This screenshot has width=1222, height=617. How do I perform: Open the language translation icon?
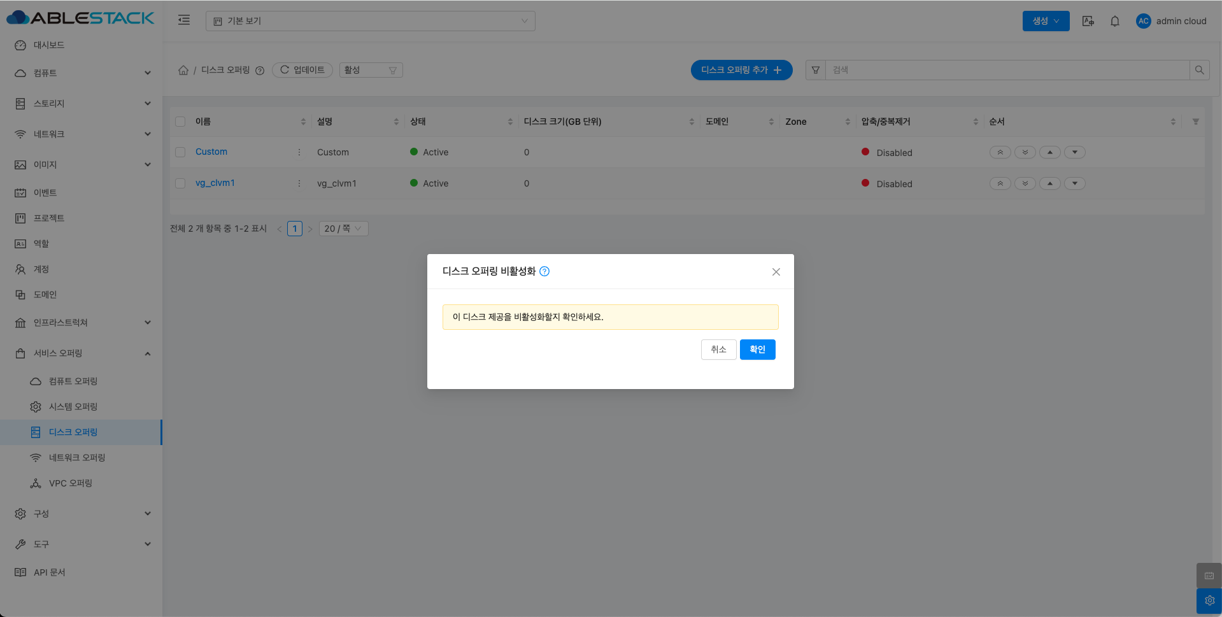click(x=1088, y=21)
